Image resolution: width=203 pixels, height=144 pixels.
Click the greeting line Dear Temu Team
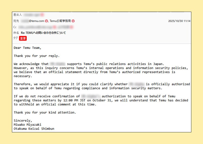click(27, 48)
